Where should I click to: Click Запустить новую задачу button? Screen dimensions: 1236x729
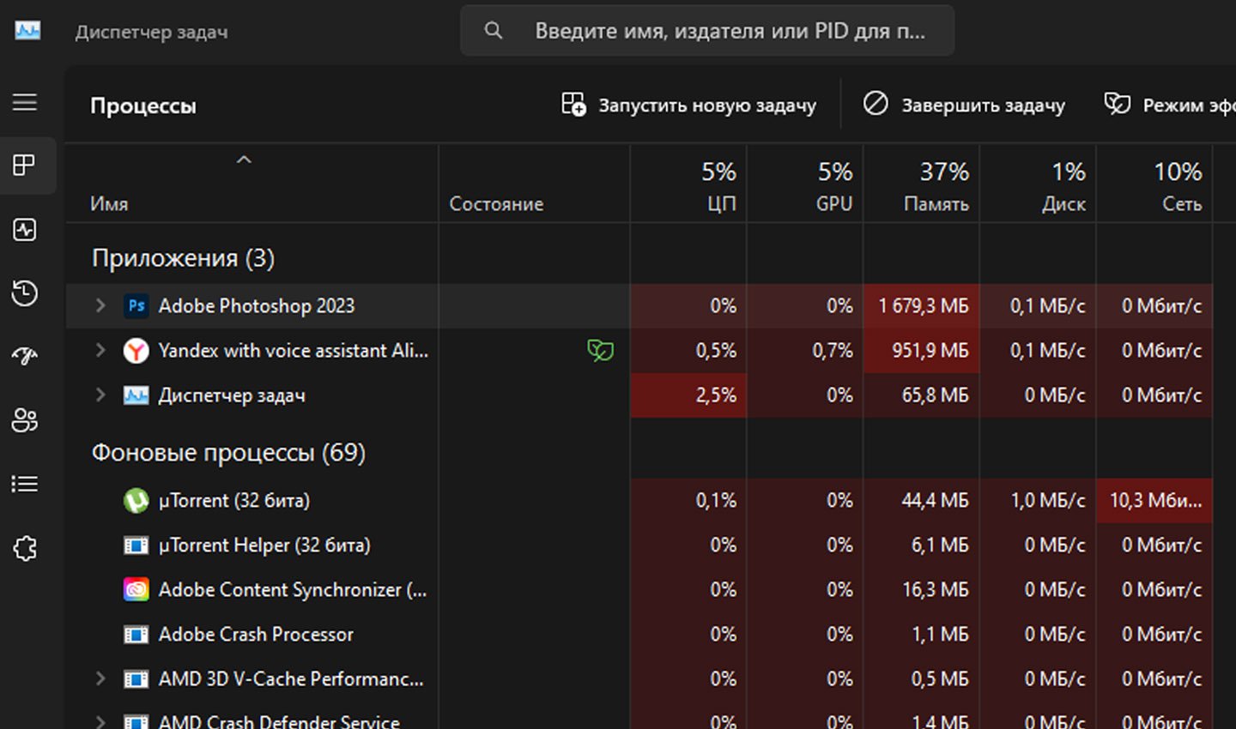[688, 105]
